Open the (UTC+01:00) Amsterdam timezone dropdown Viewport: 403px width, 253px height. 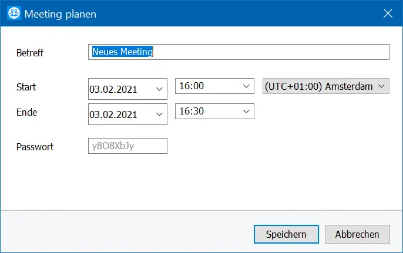(x=326, y=86)
